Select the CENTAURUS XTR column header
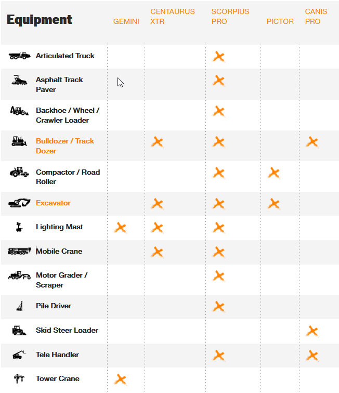This screenshot has height=393, width=339. tap(173, 17)
